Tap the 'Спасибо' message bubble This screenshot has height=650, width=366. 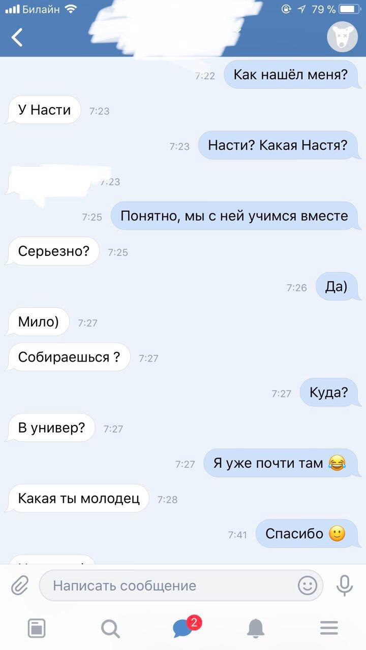(307, 534)
